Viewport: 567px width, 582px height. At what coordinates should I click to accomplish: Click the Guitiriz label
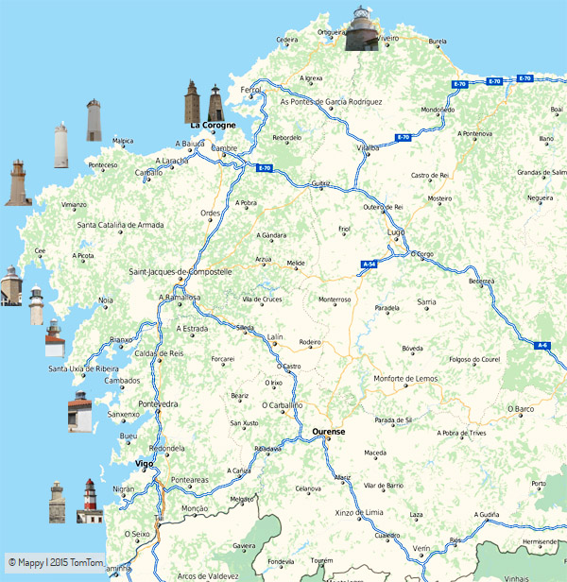pyautogui.click(x=320, y=183)
